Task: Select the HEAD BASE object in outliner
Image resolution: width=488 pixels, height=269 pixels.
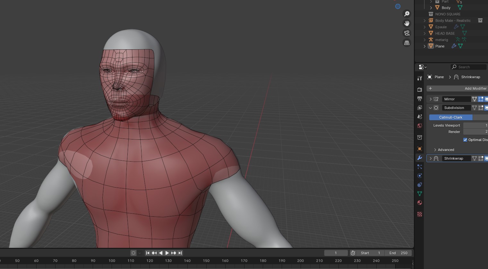Action: point(445,33)
